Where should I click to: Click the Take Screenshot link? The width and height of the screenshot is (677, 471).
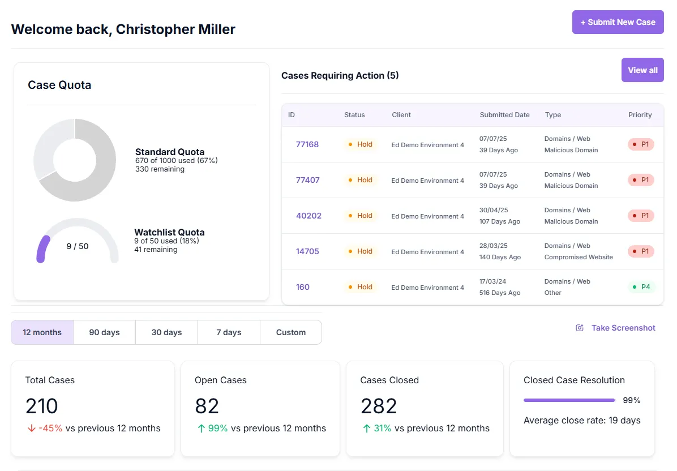pos(623,328)
